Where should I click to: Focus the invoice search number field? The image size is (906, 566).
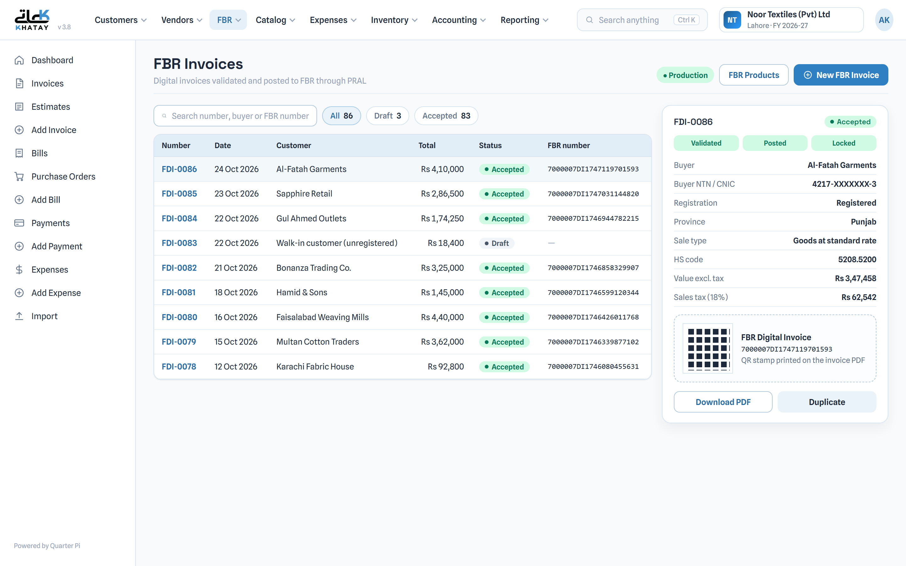235,116
